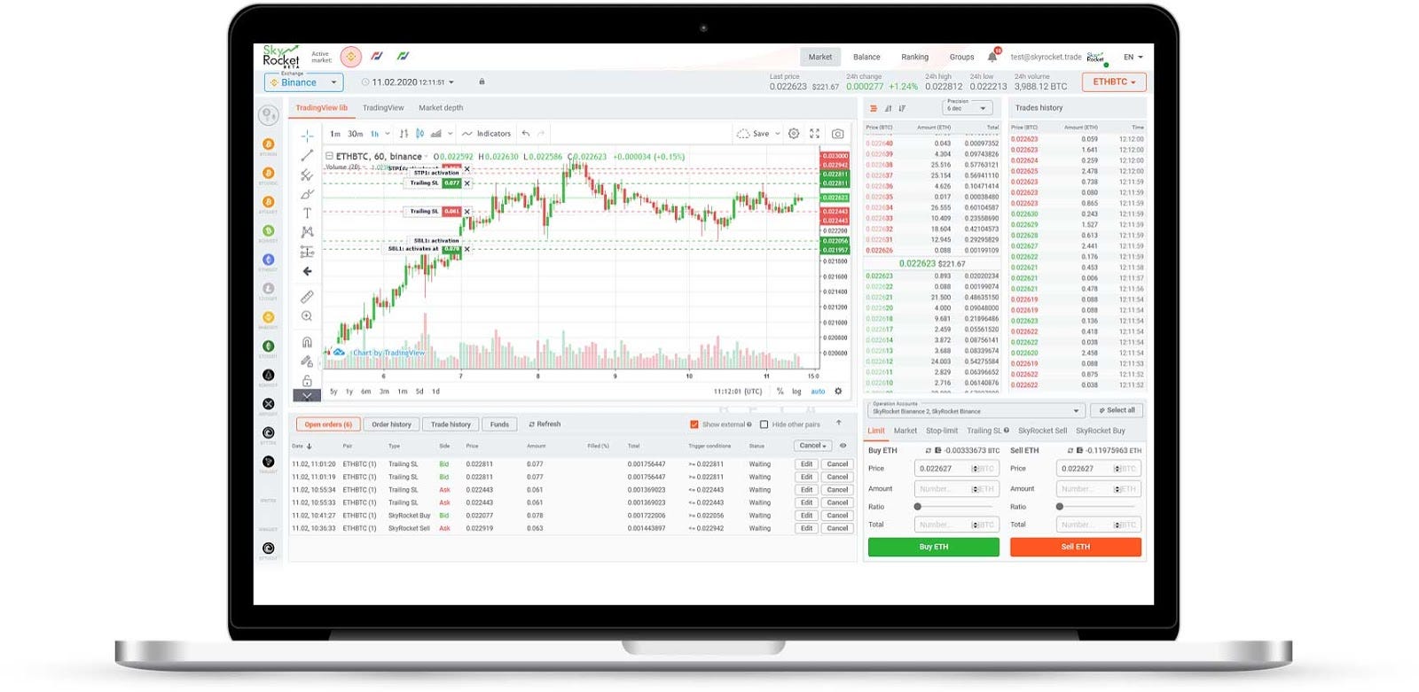This screenshot has height=692, width=1419.
Task: Enable the Hide other pairs checkbox
Action: [x=764, y=424]
